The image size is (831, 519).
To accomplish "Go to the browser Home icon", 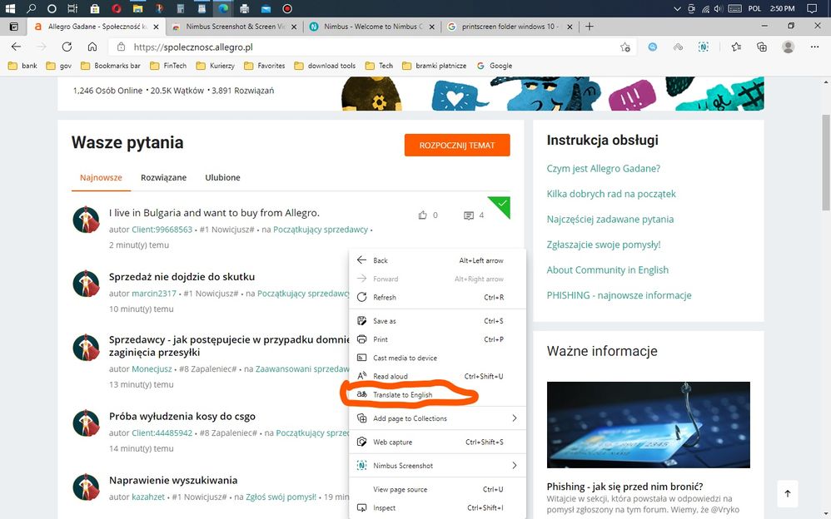I will coord(92,47).
